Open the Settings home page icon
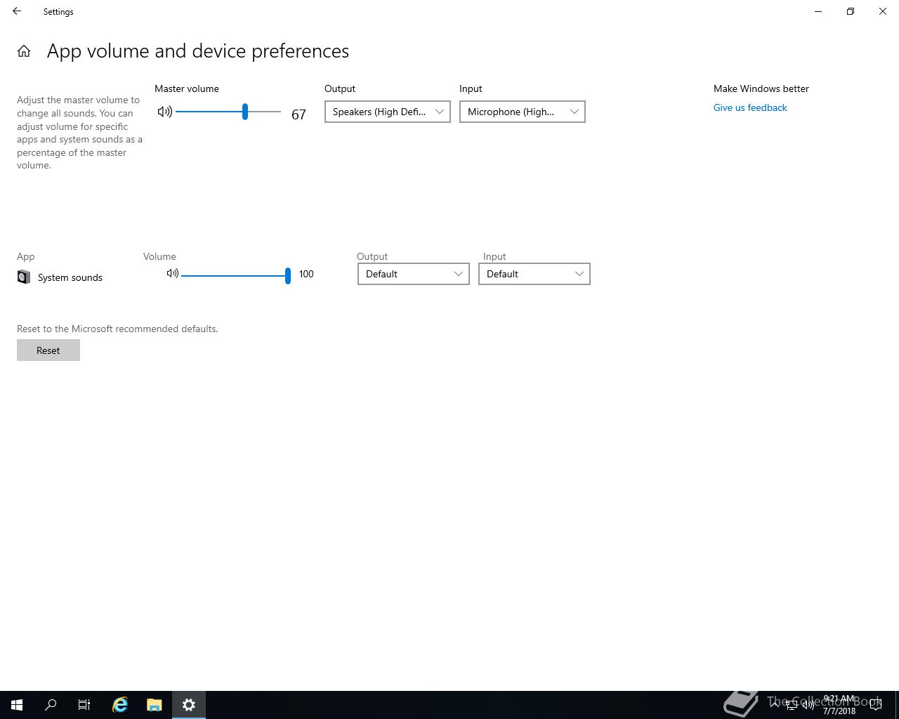 pos(24,51)
